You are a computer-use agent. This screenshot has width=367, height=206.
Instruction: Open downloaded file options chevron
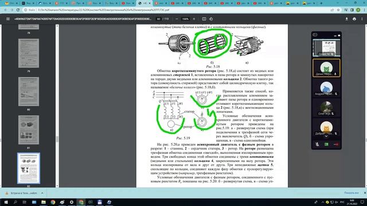coord(42,193)
